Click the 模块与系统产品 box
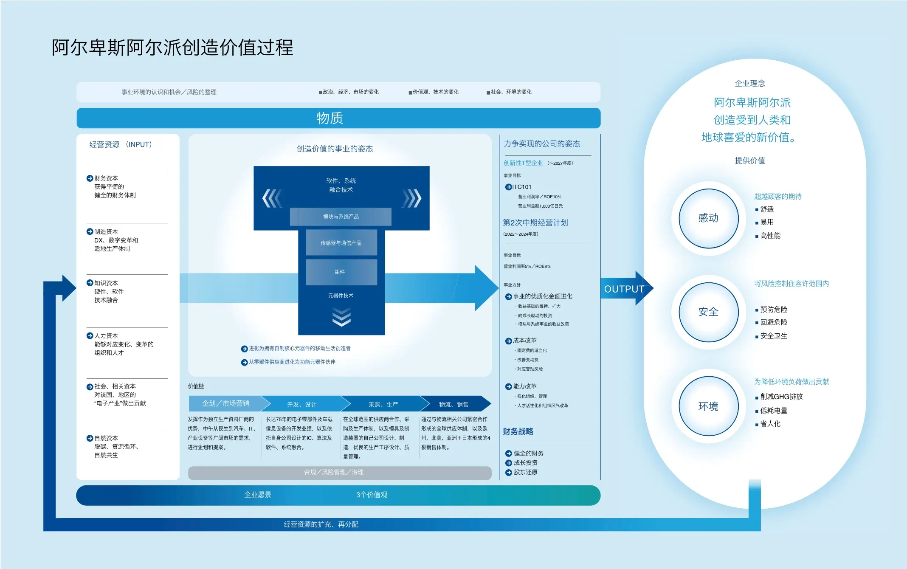907x569 pixels. (x=341, y=217)
